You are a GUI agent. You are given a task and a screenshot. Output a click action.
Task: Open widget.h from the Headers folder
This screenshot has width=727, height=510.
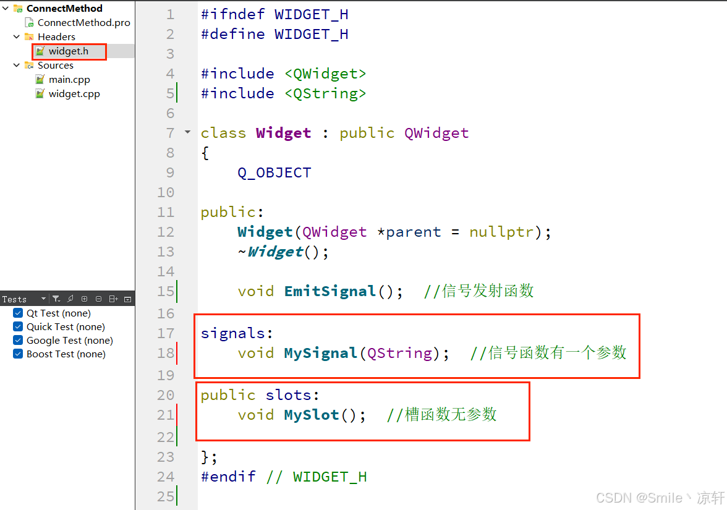(69, 51)
